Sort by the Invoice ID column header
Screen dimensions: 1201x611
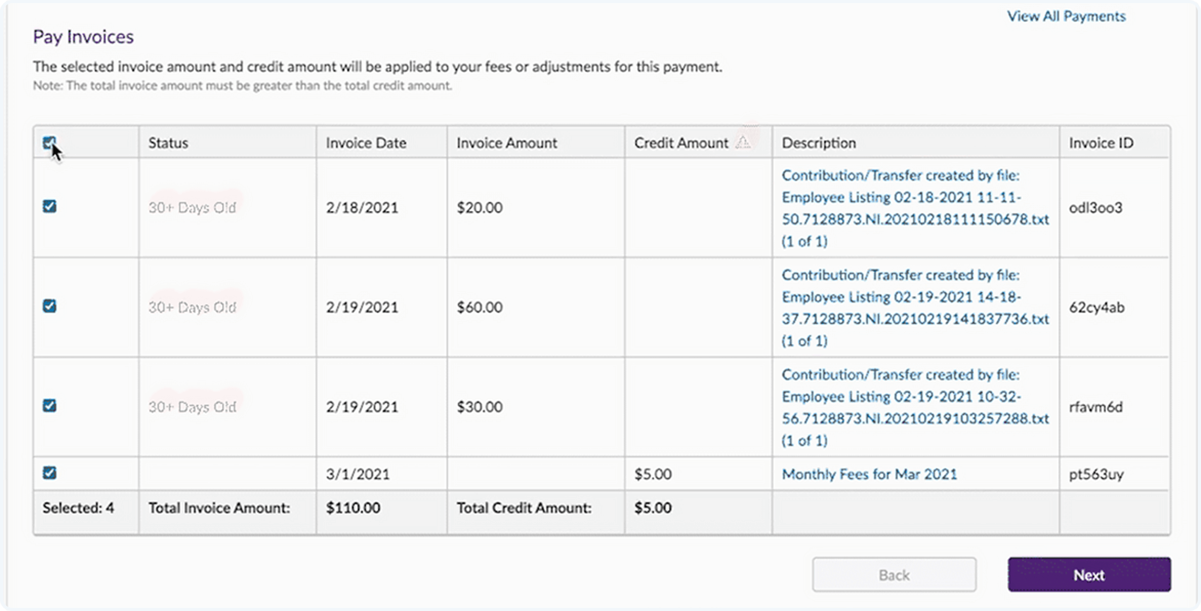click(1101, 143)
